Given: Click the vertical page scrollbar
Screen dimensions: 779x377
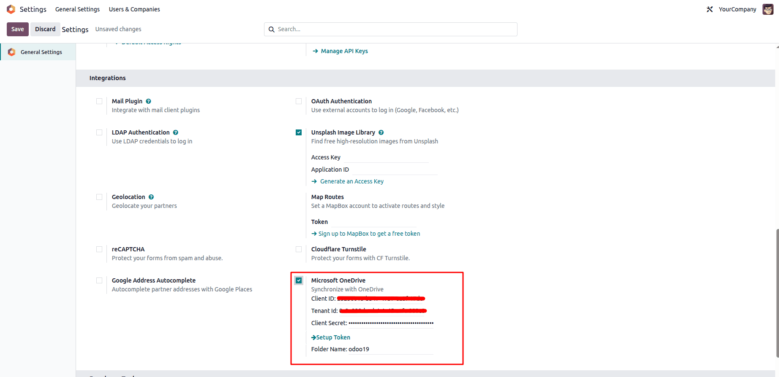Looking at the screenshot, I should [777, 293].
